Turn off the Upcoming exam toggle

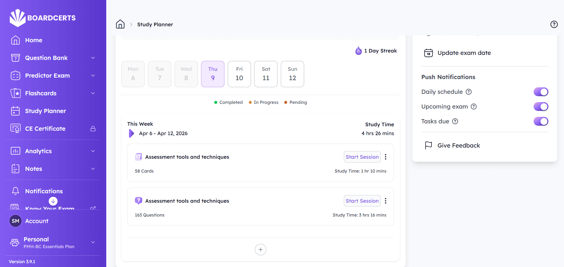tap(541, 107)
